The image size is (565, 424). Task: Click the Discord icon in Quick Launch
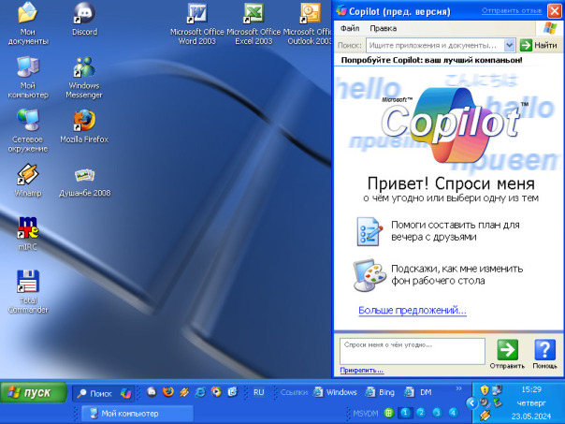pos(152,392)
